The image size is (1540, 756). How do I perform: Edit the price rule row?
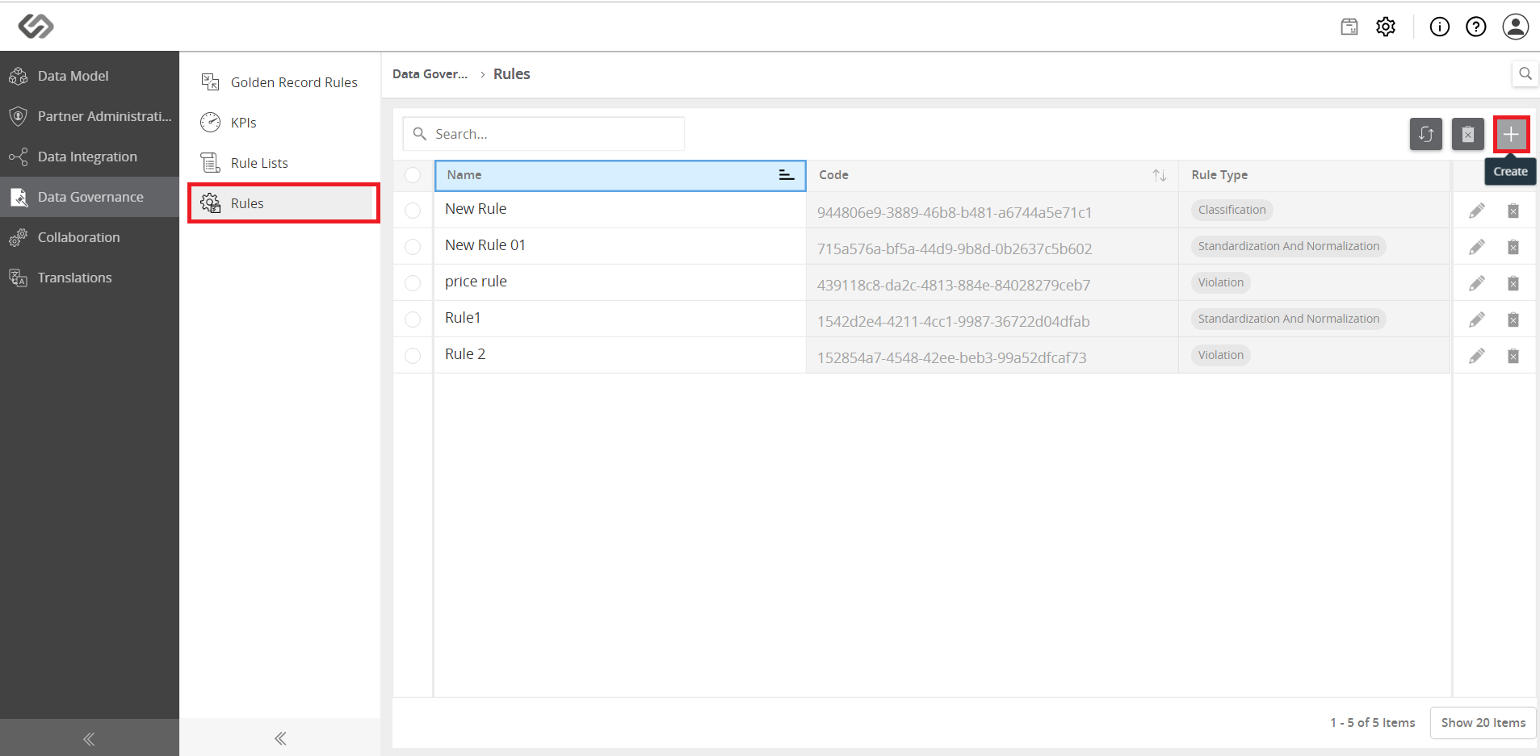click(x=1477, y=283)
